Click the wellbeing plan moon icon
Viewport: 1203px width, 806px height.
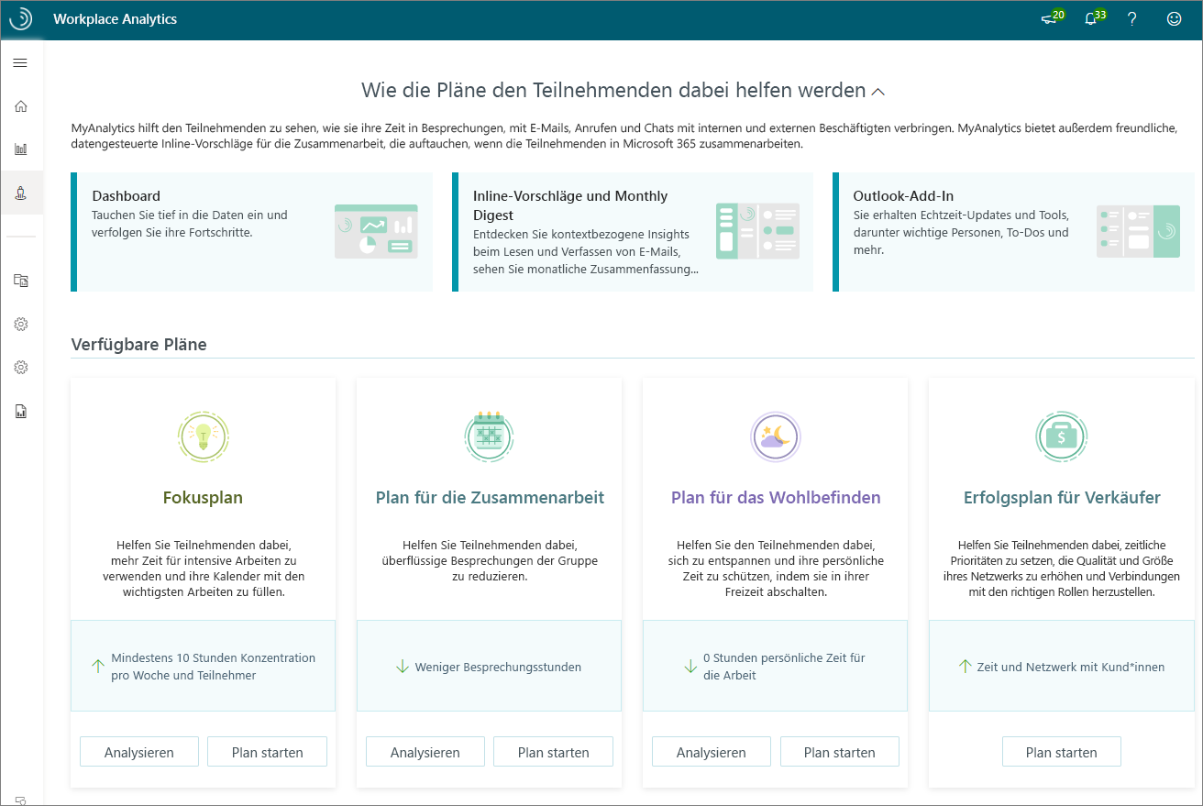click(x=775, y=436)
